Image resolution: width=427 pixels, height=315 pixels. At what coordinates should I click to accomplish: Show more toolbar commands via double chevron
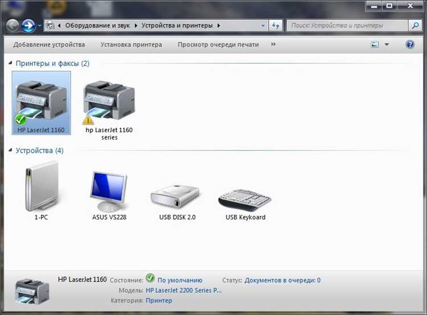coord(273,44)
